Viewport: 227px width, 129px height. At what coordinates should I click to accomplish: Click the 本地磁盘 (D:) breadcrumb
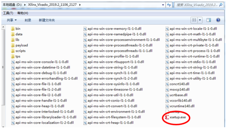point(12,5)
